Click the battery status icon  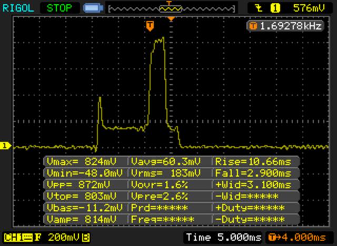[93, 8]
